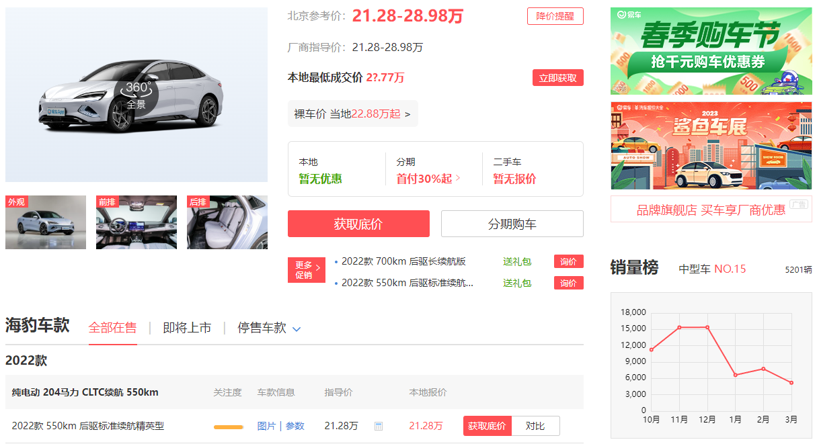Open the 裸车价 当地22.88万起 arrow link
This screenshot has height=444, width=817.
point(352,114)
